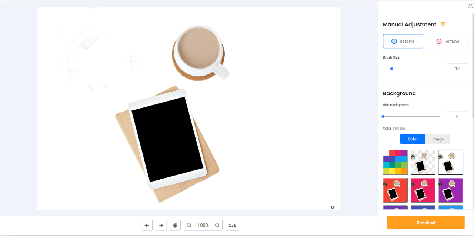The width and height of the screenshot is (474, 236).
Task: Switch to the Color tab
Action: (413, 139)
